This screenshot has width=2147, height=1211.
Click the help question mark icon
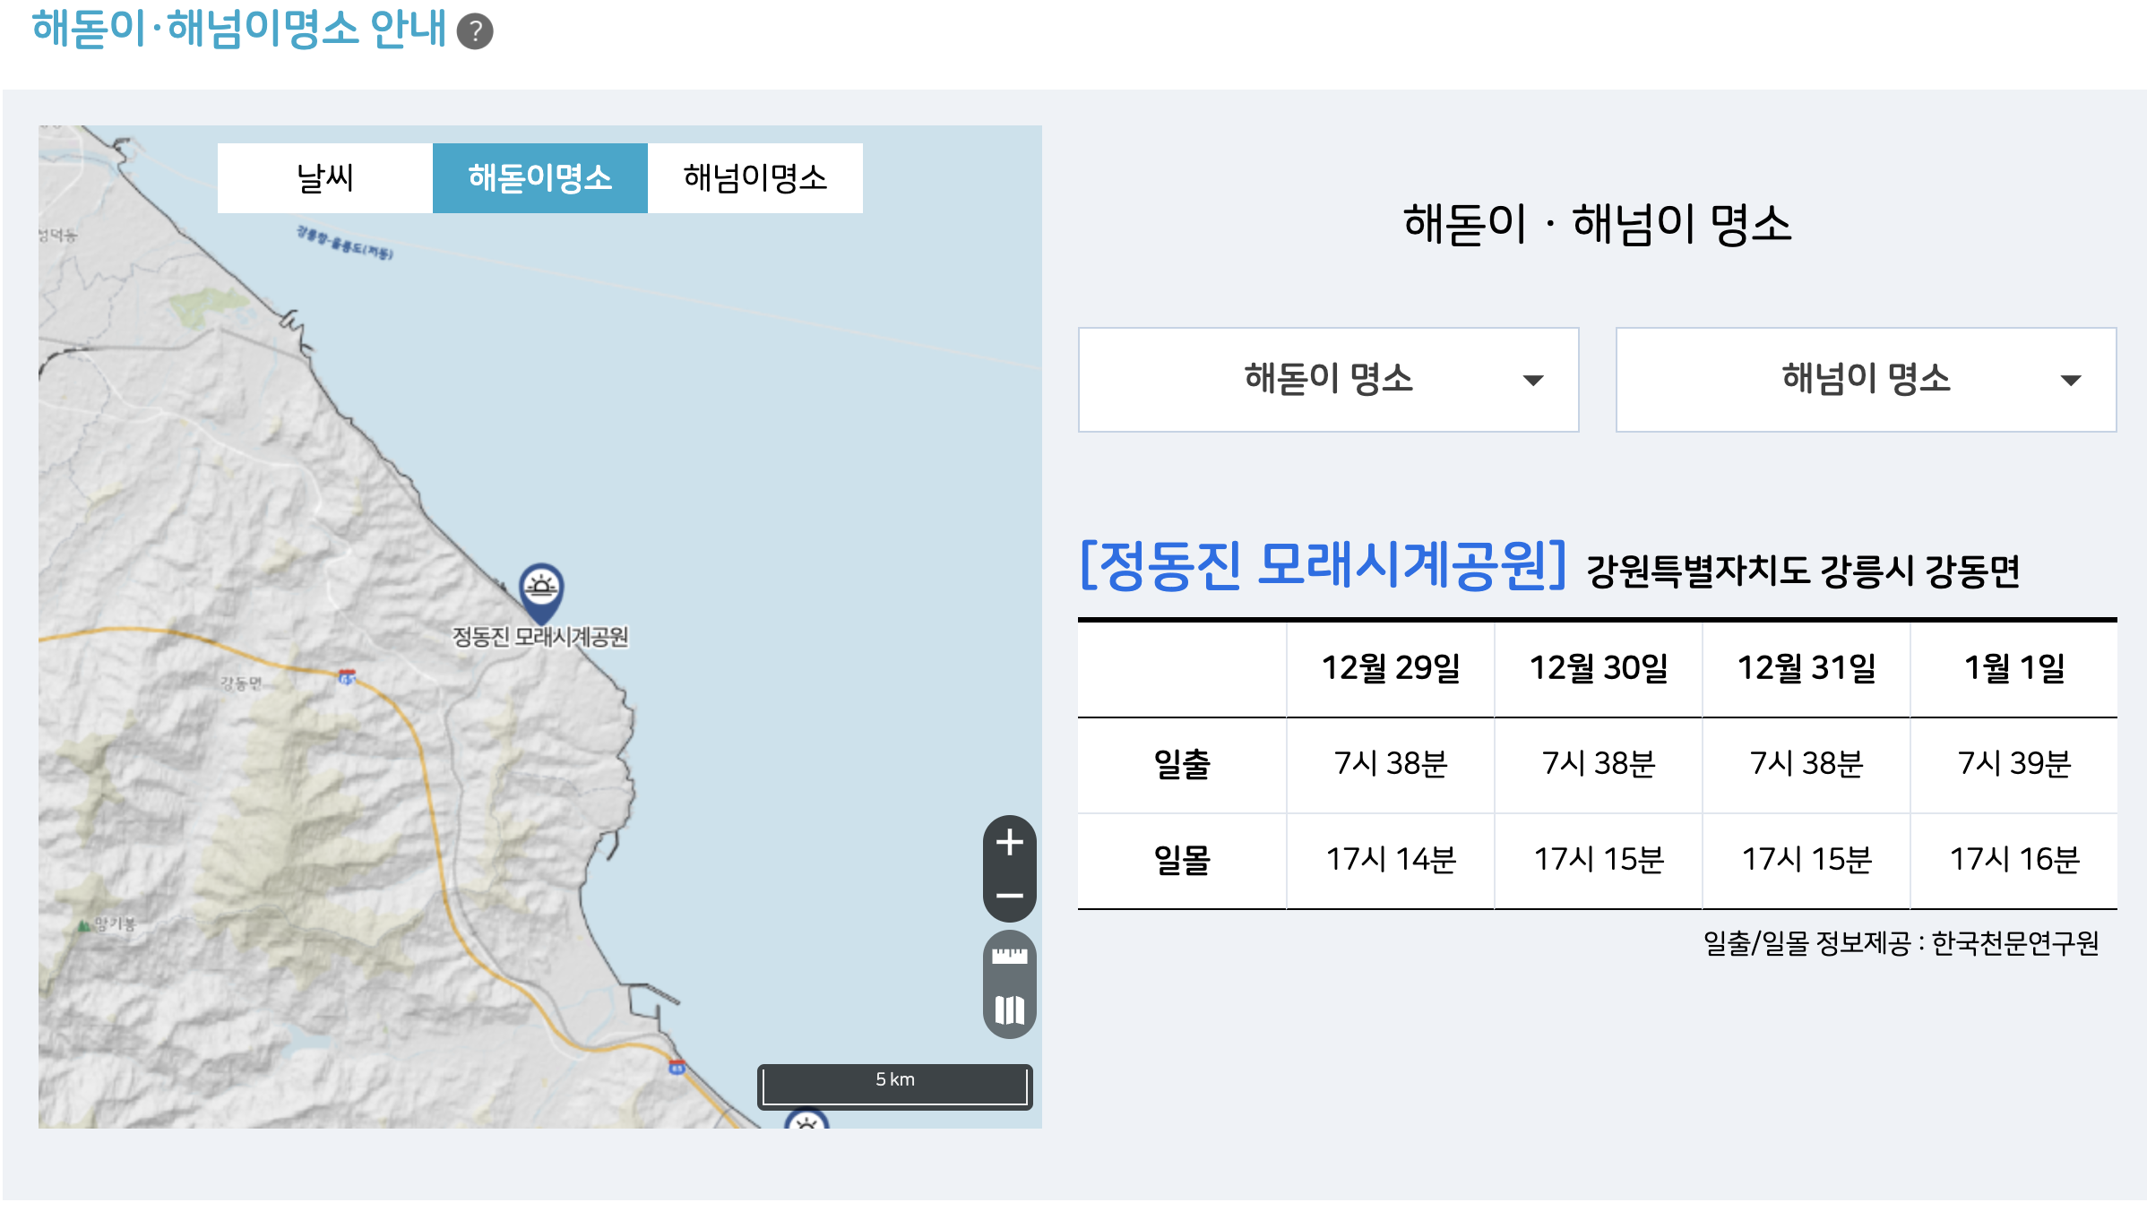point(475,32)
